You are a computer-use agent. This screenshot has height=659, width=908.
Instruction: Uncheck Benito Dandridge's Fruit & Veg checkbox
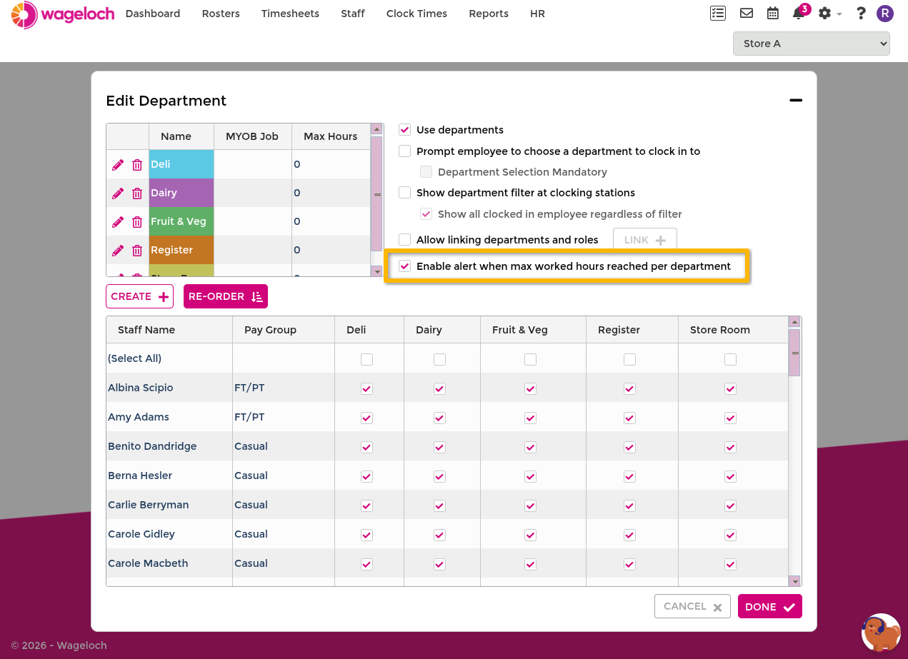point(530,447)
